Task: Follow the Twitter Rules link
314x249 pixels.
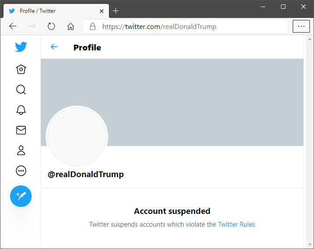Action: [x=236, y=224]
